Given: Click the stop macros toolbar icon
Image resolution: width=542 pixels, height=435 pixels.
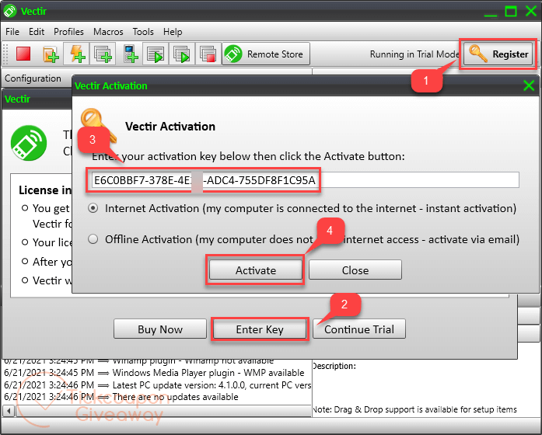Looking at the screenshot, I should tap(208, 54).
